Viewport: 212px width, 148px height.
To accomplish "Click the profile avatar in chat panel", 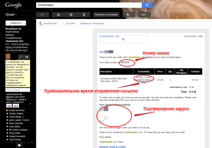I will pyautogui.click(x=8, y=57).
